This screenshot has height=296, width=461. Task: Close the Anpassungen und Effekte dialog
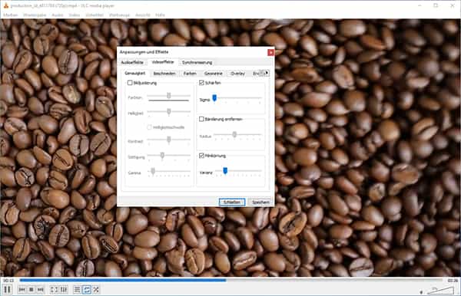pyautogui.click(x=270, y=52)
